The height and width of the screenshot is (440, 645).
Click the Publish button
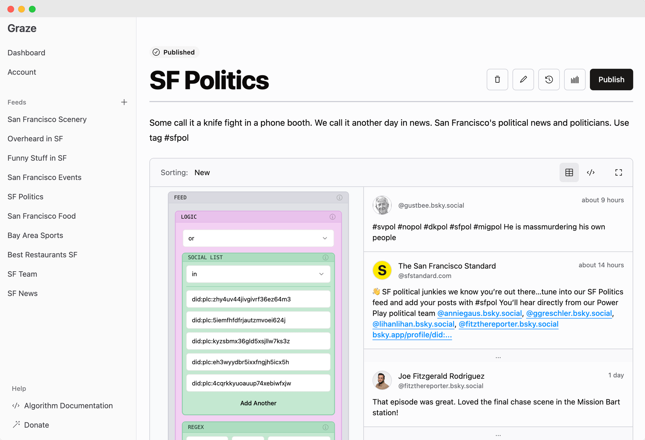coord(611,79)
